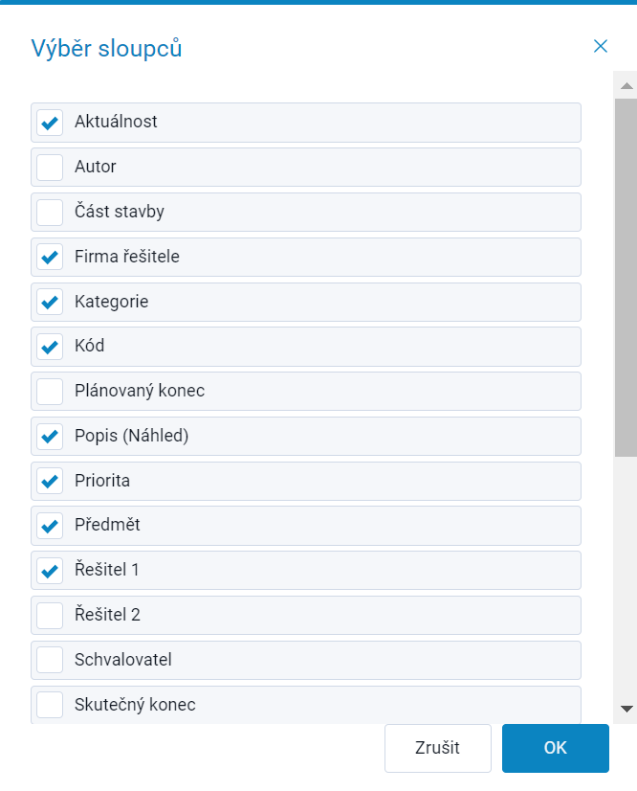Click the scrollbar down arrow

point(626,709)
